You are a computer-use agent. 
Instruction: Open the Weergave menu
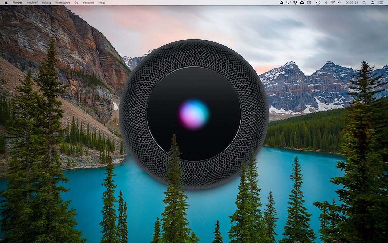pyautogui.click(x=63, y=3)
